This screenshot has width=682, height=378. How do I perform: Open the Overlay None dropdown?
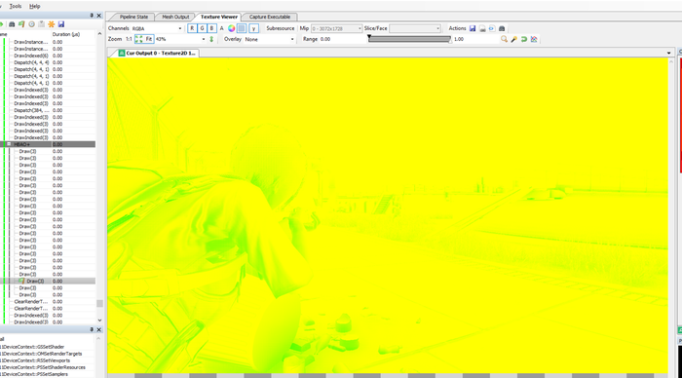pos(269,39)
